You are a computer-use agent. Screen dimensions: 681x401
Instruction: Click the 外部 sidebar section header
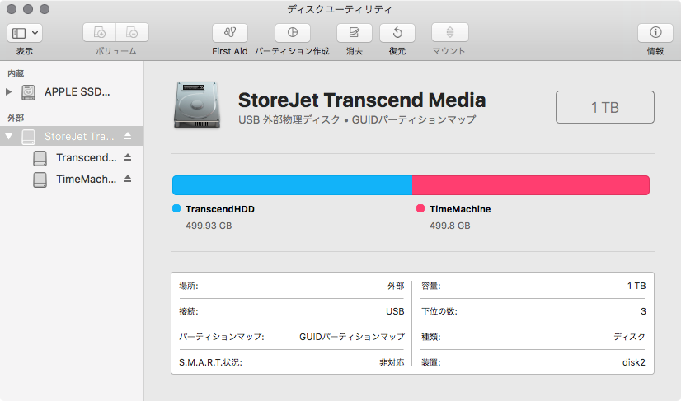[16, 118]
